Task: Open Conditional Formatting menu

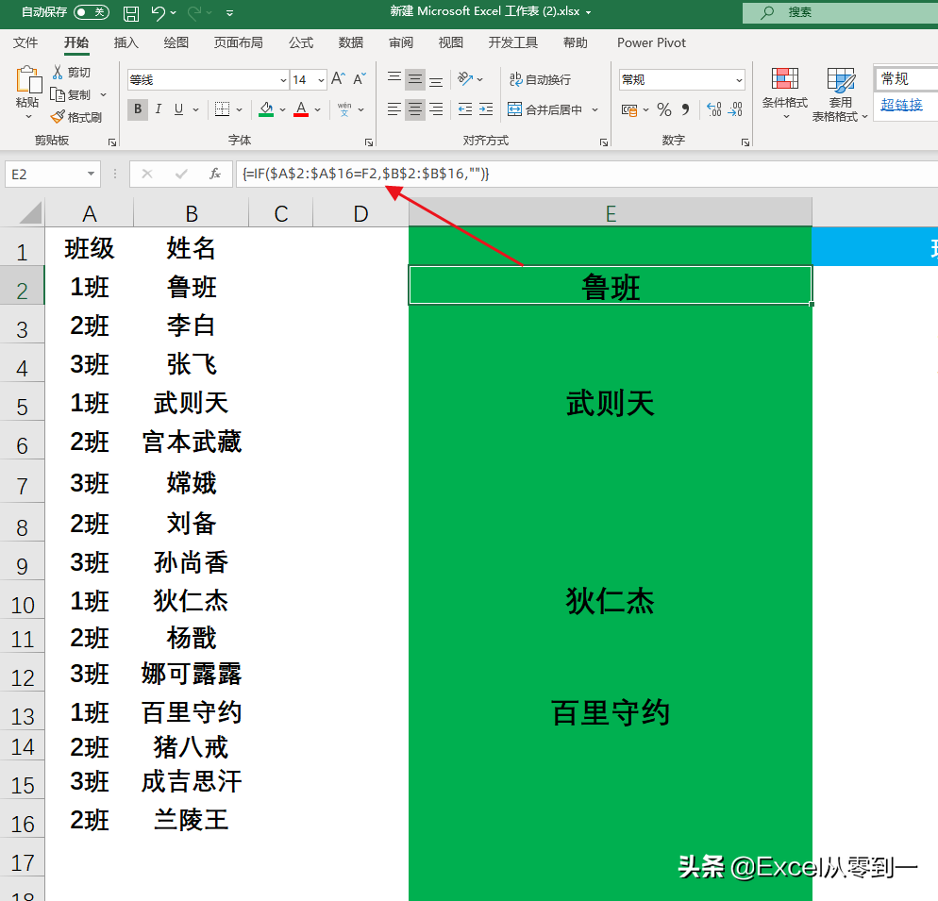Action: pyautogui.click(x=785, y=92)
